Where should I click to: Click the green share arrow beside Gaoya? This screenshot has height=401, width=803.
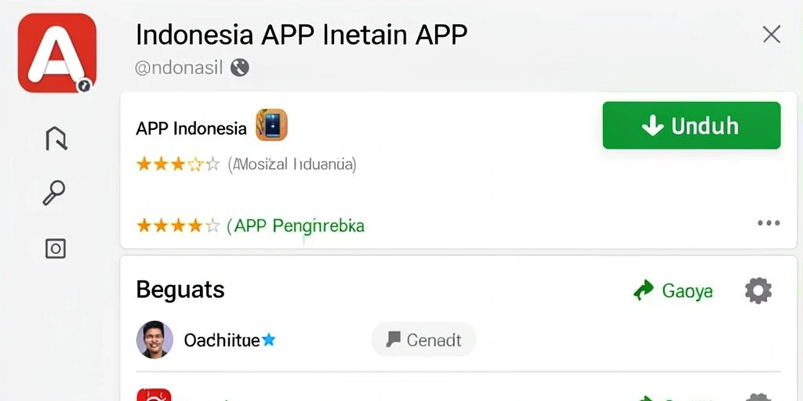[643, 290]
